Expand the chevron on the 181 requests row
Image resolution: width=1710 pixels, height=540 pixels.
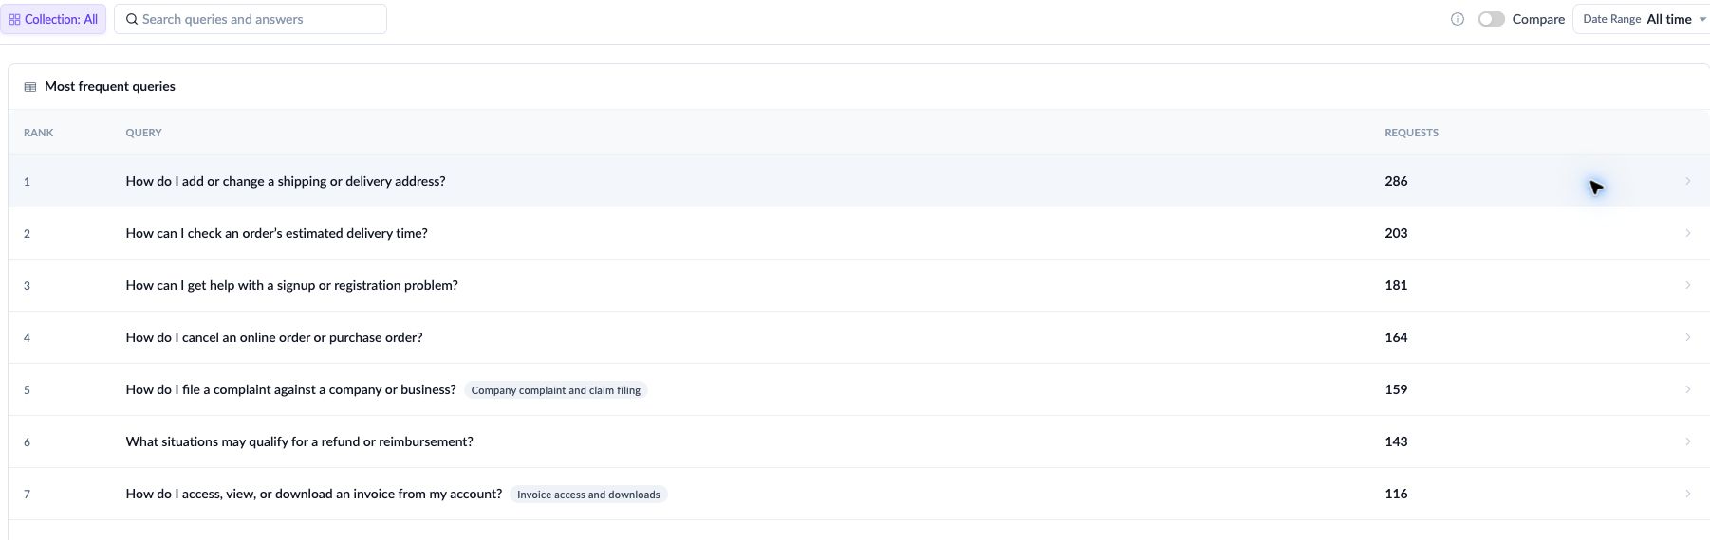pos(1687,285)
